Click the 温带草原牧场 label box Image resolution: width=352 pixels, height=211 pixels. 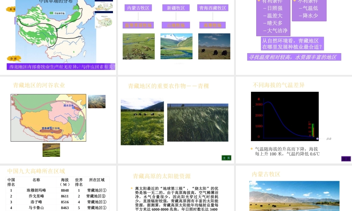coord(138,25)
